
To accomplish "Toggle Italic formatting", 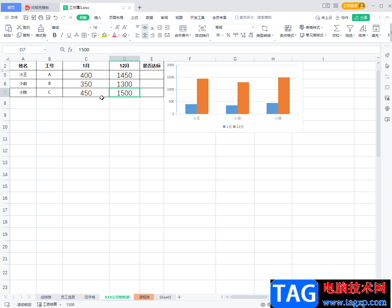I will 62,35.
